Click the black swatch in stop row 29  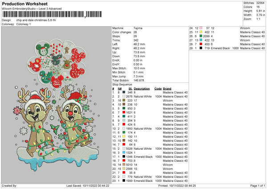coord(201,48)
